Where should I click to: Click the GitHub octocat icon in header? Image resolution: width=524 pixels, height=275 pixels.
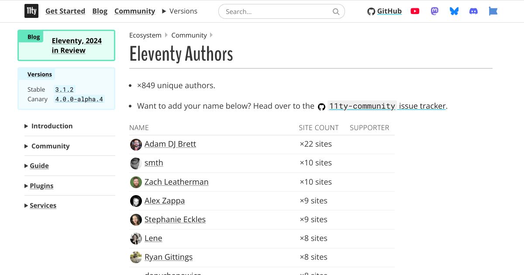point(371,12)
